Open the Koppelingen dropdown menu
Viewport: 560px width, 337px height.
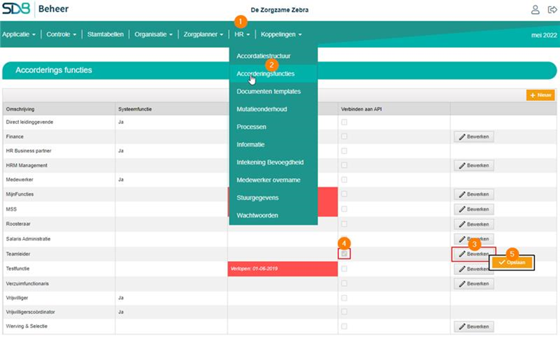pos(281,34)
